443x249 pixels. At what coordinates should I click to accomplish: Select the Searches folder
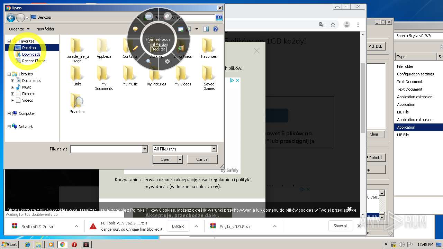point(78,103)
